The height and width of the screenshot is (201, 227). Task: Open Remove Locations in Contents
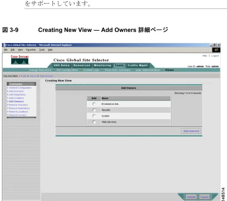(x=18, y=112)
